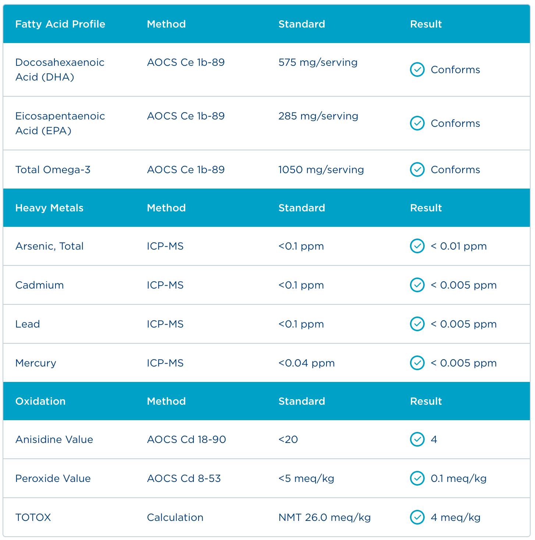Click the Anisidine Value checkmark icon

(417, 439)
